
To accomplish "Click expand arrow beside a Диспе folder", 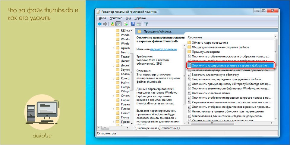I will tap(114, 66).
